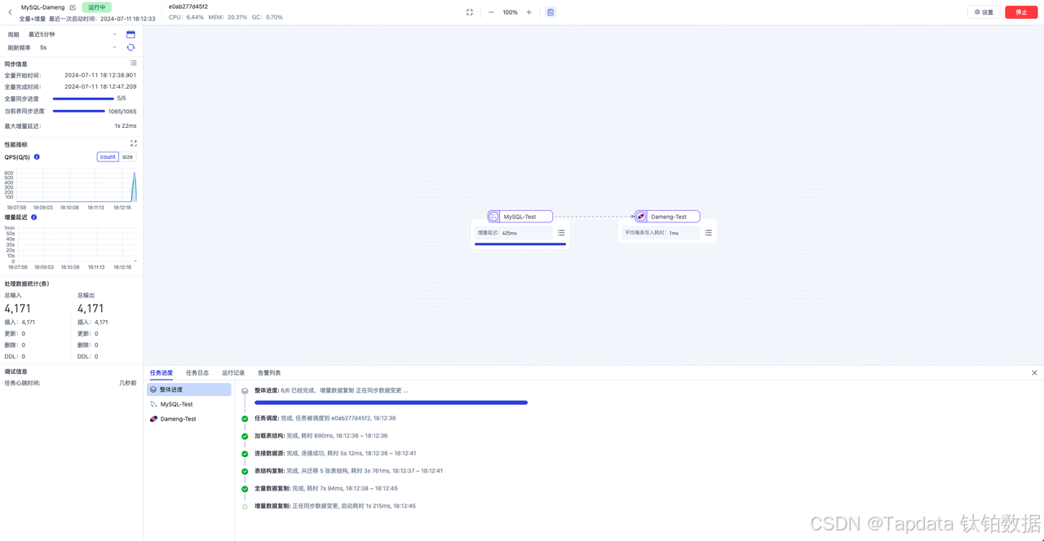Screen dimensions: 1044x541
Task: Click the MEM: 20.31% metric
Action: (228, 17)
